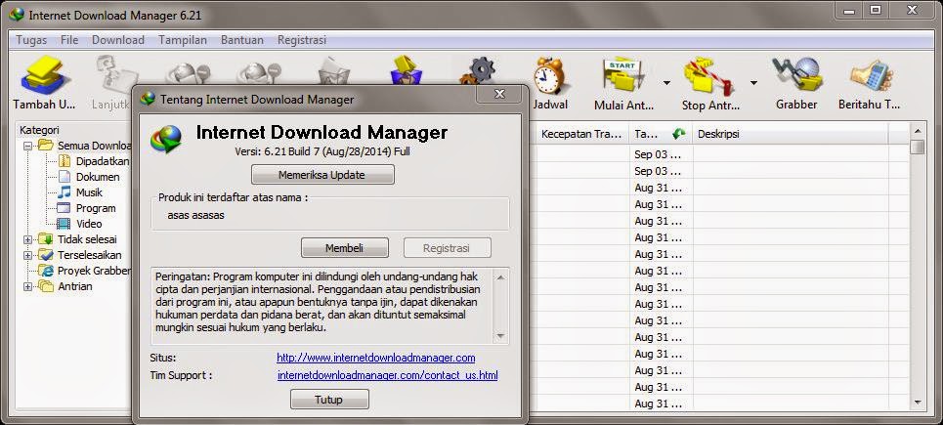
Task: Click the Kecepatan Tra... column header
Action: coord(581,134)
